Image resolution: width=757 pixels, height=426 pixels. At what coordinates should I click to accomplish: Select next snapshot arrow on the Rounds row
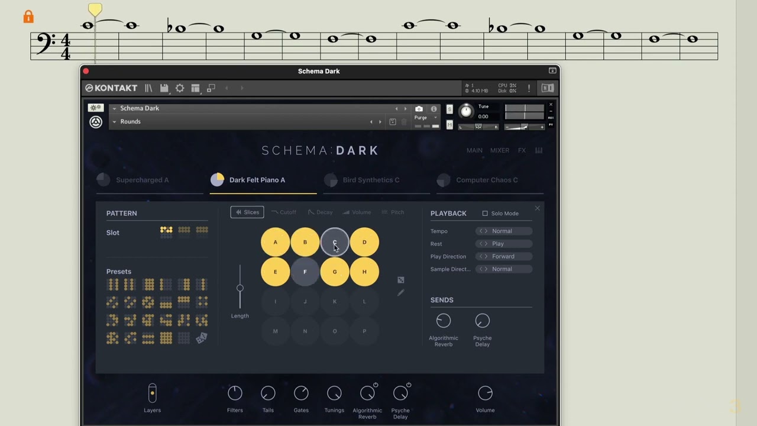tap(380, 122)
